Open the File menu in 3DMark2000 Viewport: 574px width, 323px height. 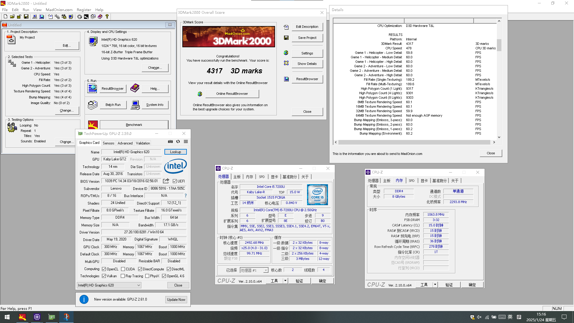[5, 10]
